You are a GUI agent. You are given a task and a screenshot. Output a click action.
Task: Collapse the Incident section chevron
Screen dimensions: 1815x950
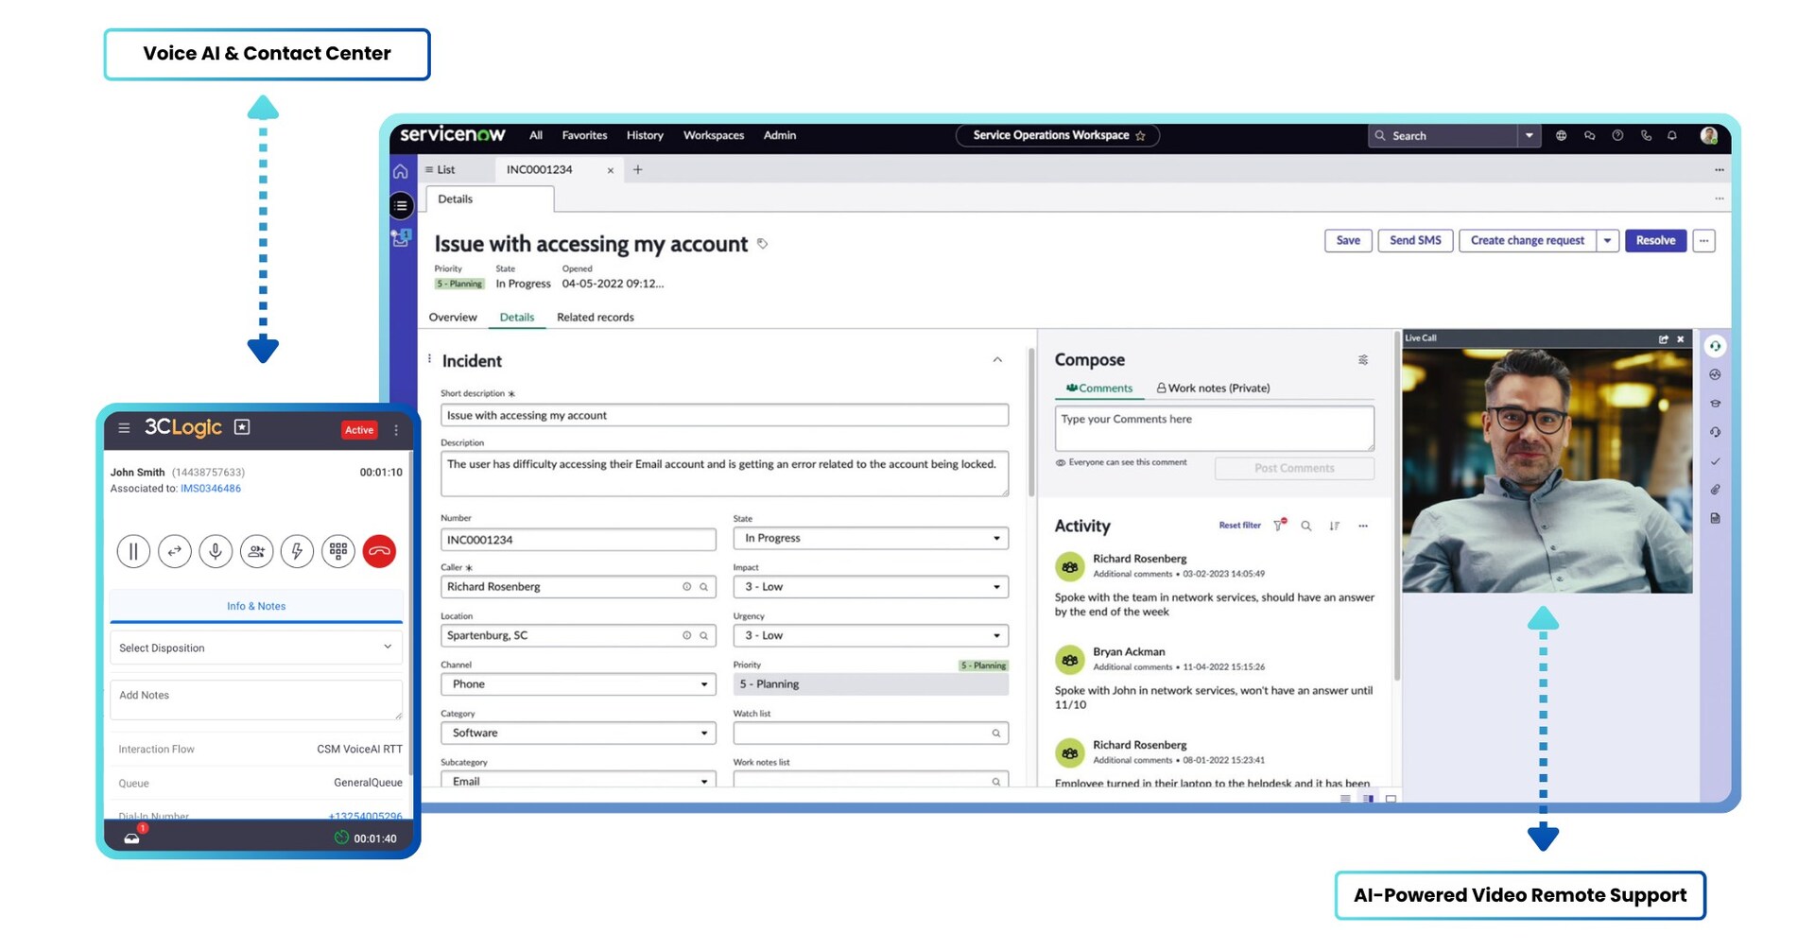997,360
